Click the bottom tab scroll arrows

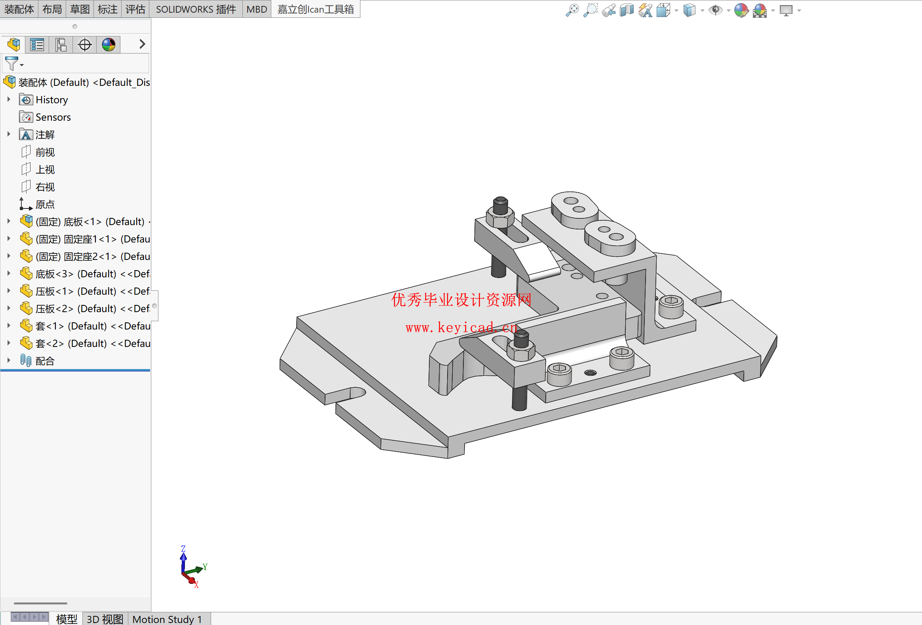tap(29, 617)
